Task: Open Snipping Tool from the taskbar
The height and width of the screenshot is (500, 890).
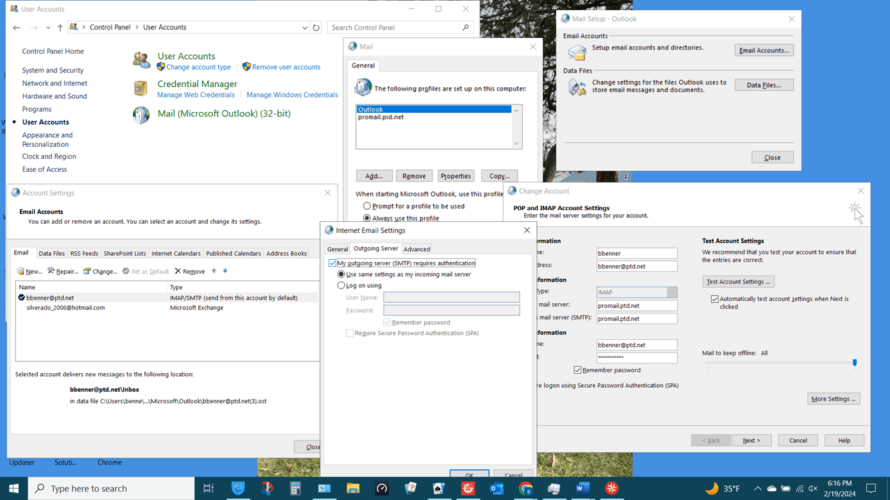Action: (x=267, y=488)
